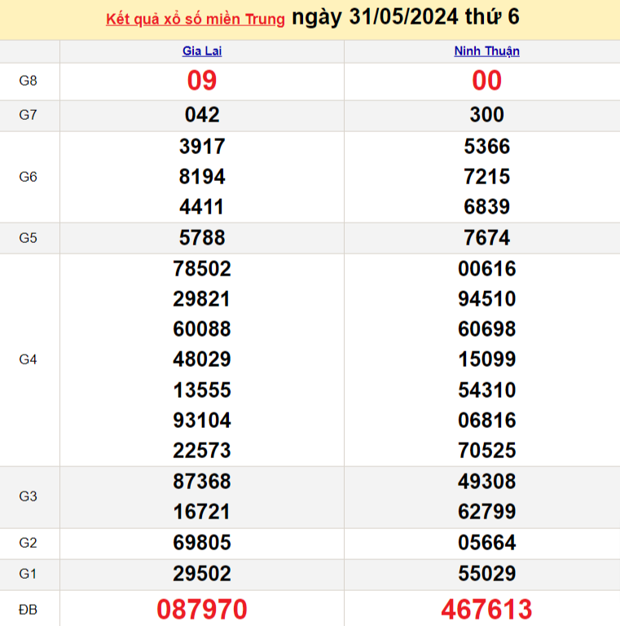The height and width of the screenshot is (626, 620).
Task: Open the 'Kết quả xổ số miền Trung' link
Action: point(196,19)
